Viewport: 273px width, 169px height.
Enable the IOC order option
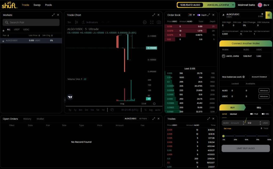[x=263, y=114]
